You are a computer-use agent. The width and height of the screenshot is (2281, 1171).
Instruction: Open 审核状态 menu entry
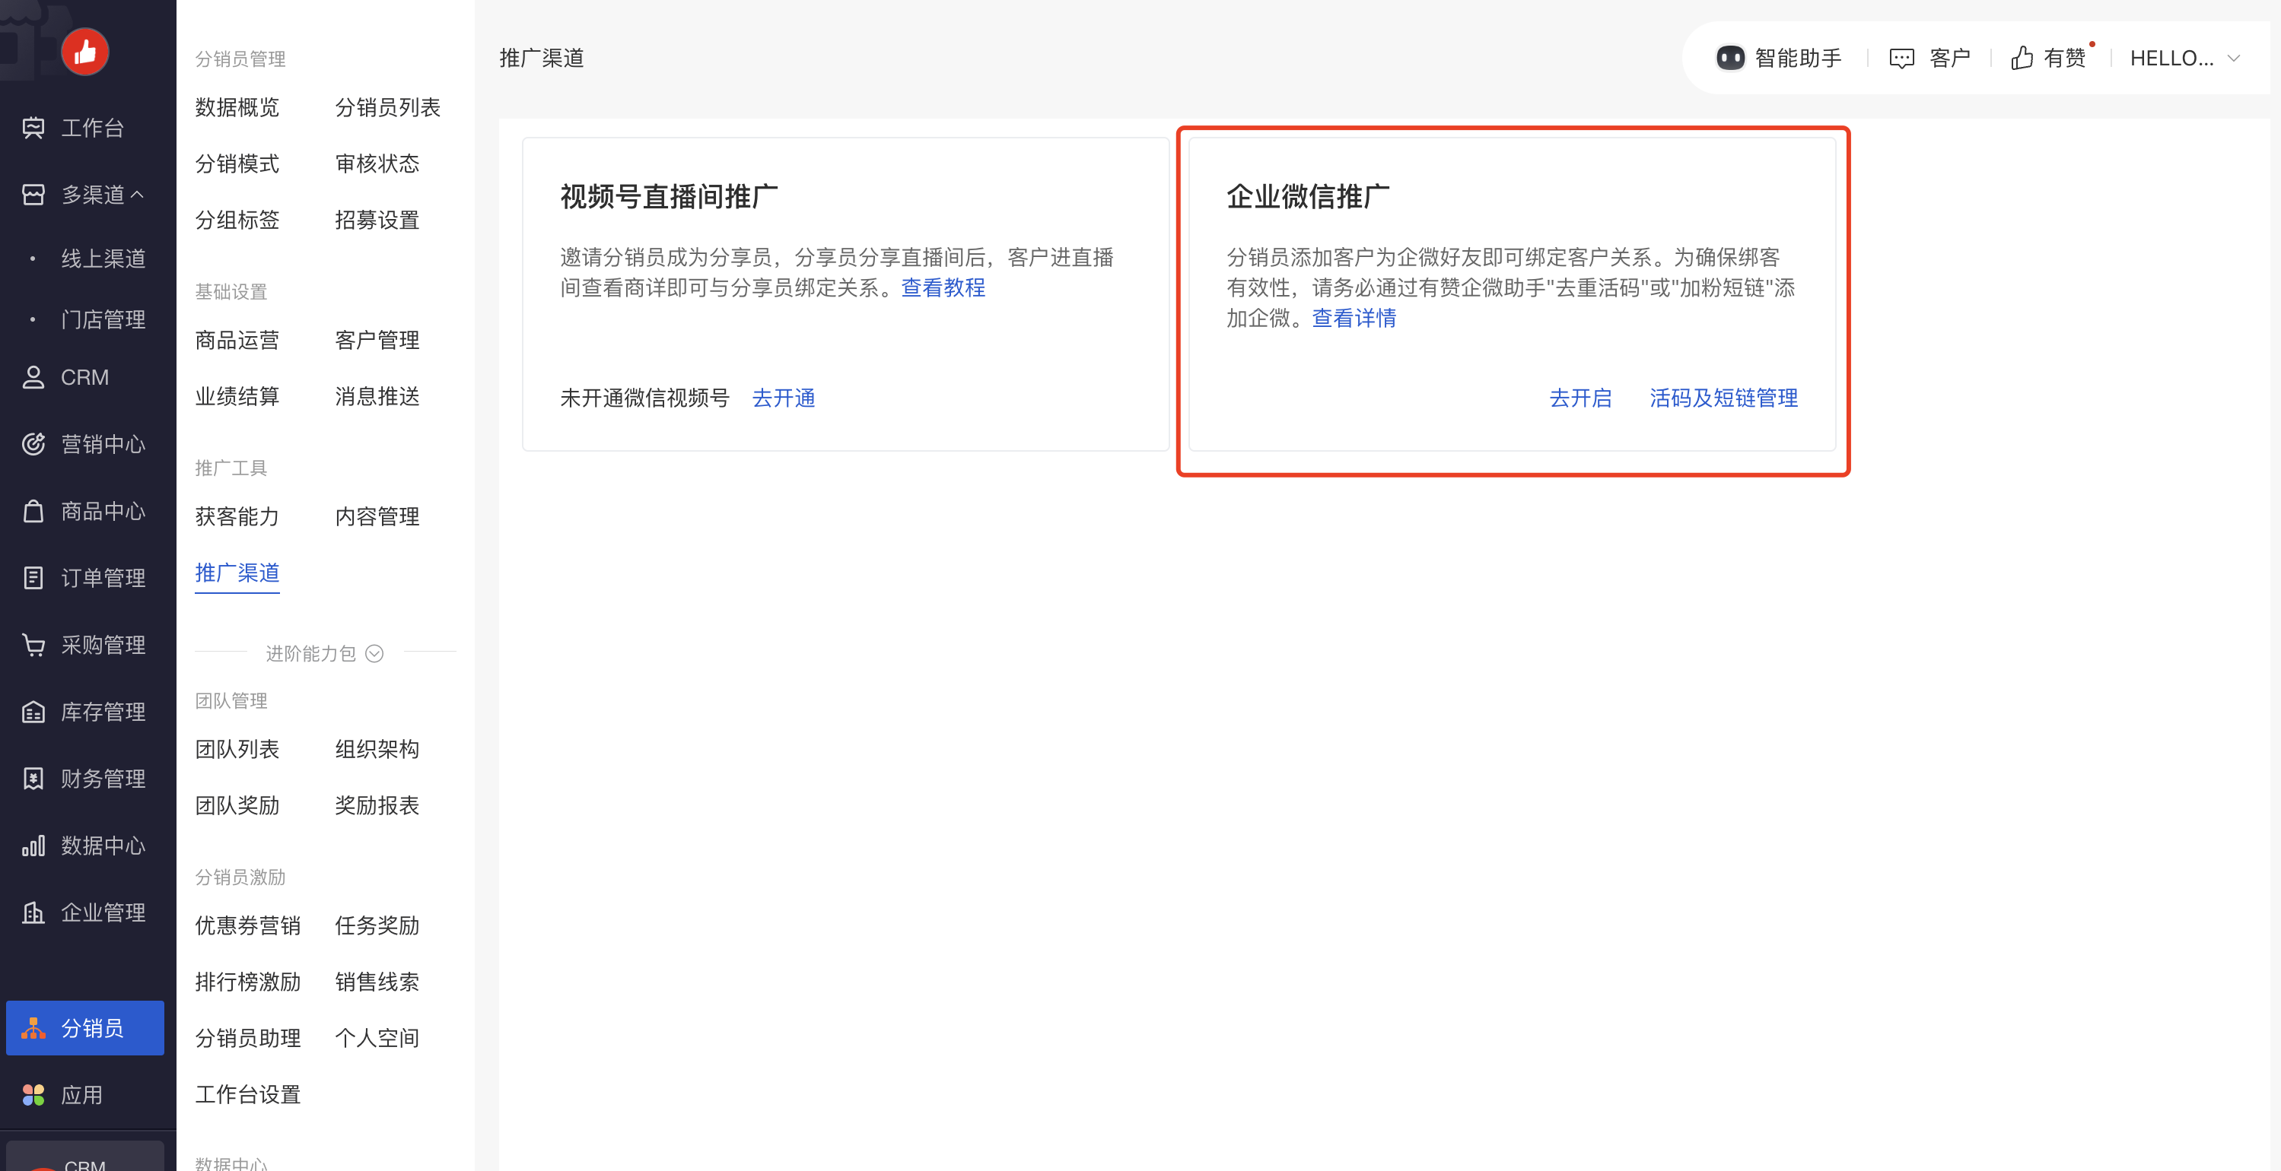pyautogui.click(x=377, y=163)
